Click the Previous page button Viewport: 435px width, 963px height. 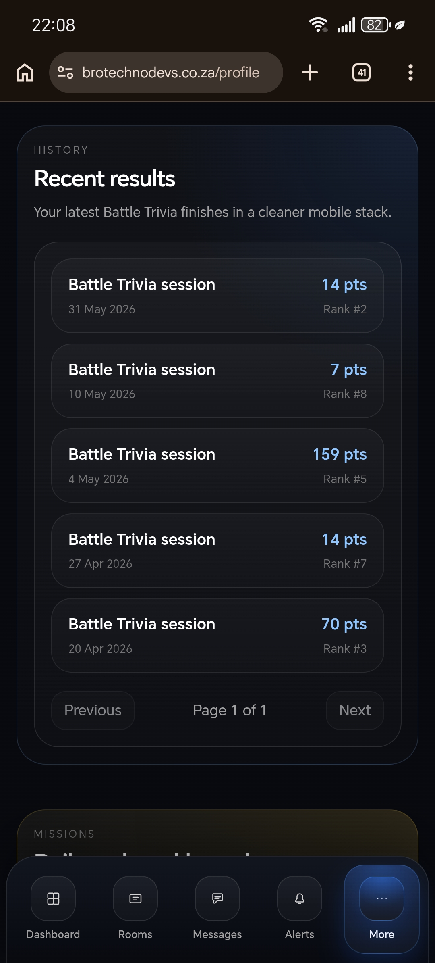point(93,710)
